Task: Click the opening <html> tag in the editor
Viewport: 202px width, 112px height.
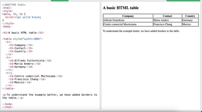Action: [x=7, y=8]
